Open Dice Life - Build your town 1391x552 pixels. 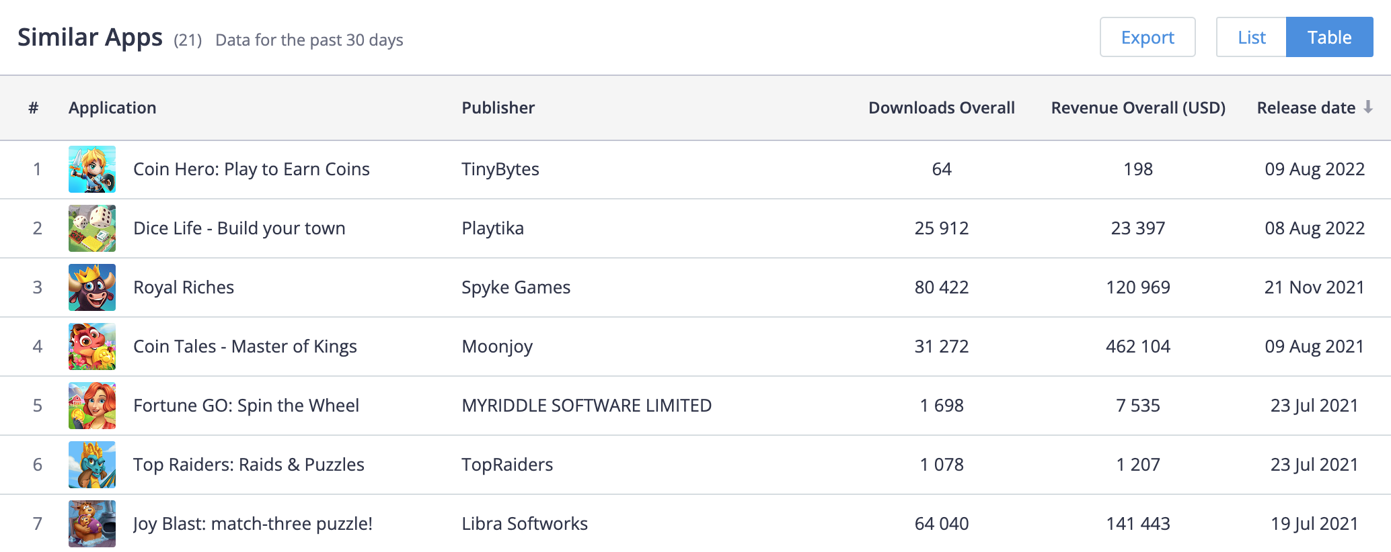tap(239, 228)
